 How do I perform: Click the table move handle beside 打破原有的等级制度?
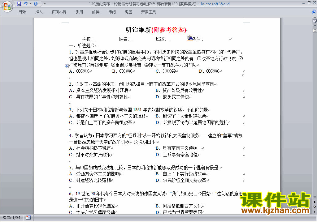coord(67,66)
